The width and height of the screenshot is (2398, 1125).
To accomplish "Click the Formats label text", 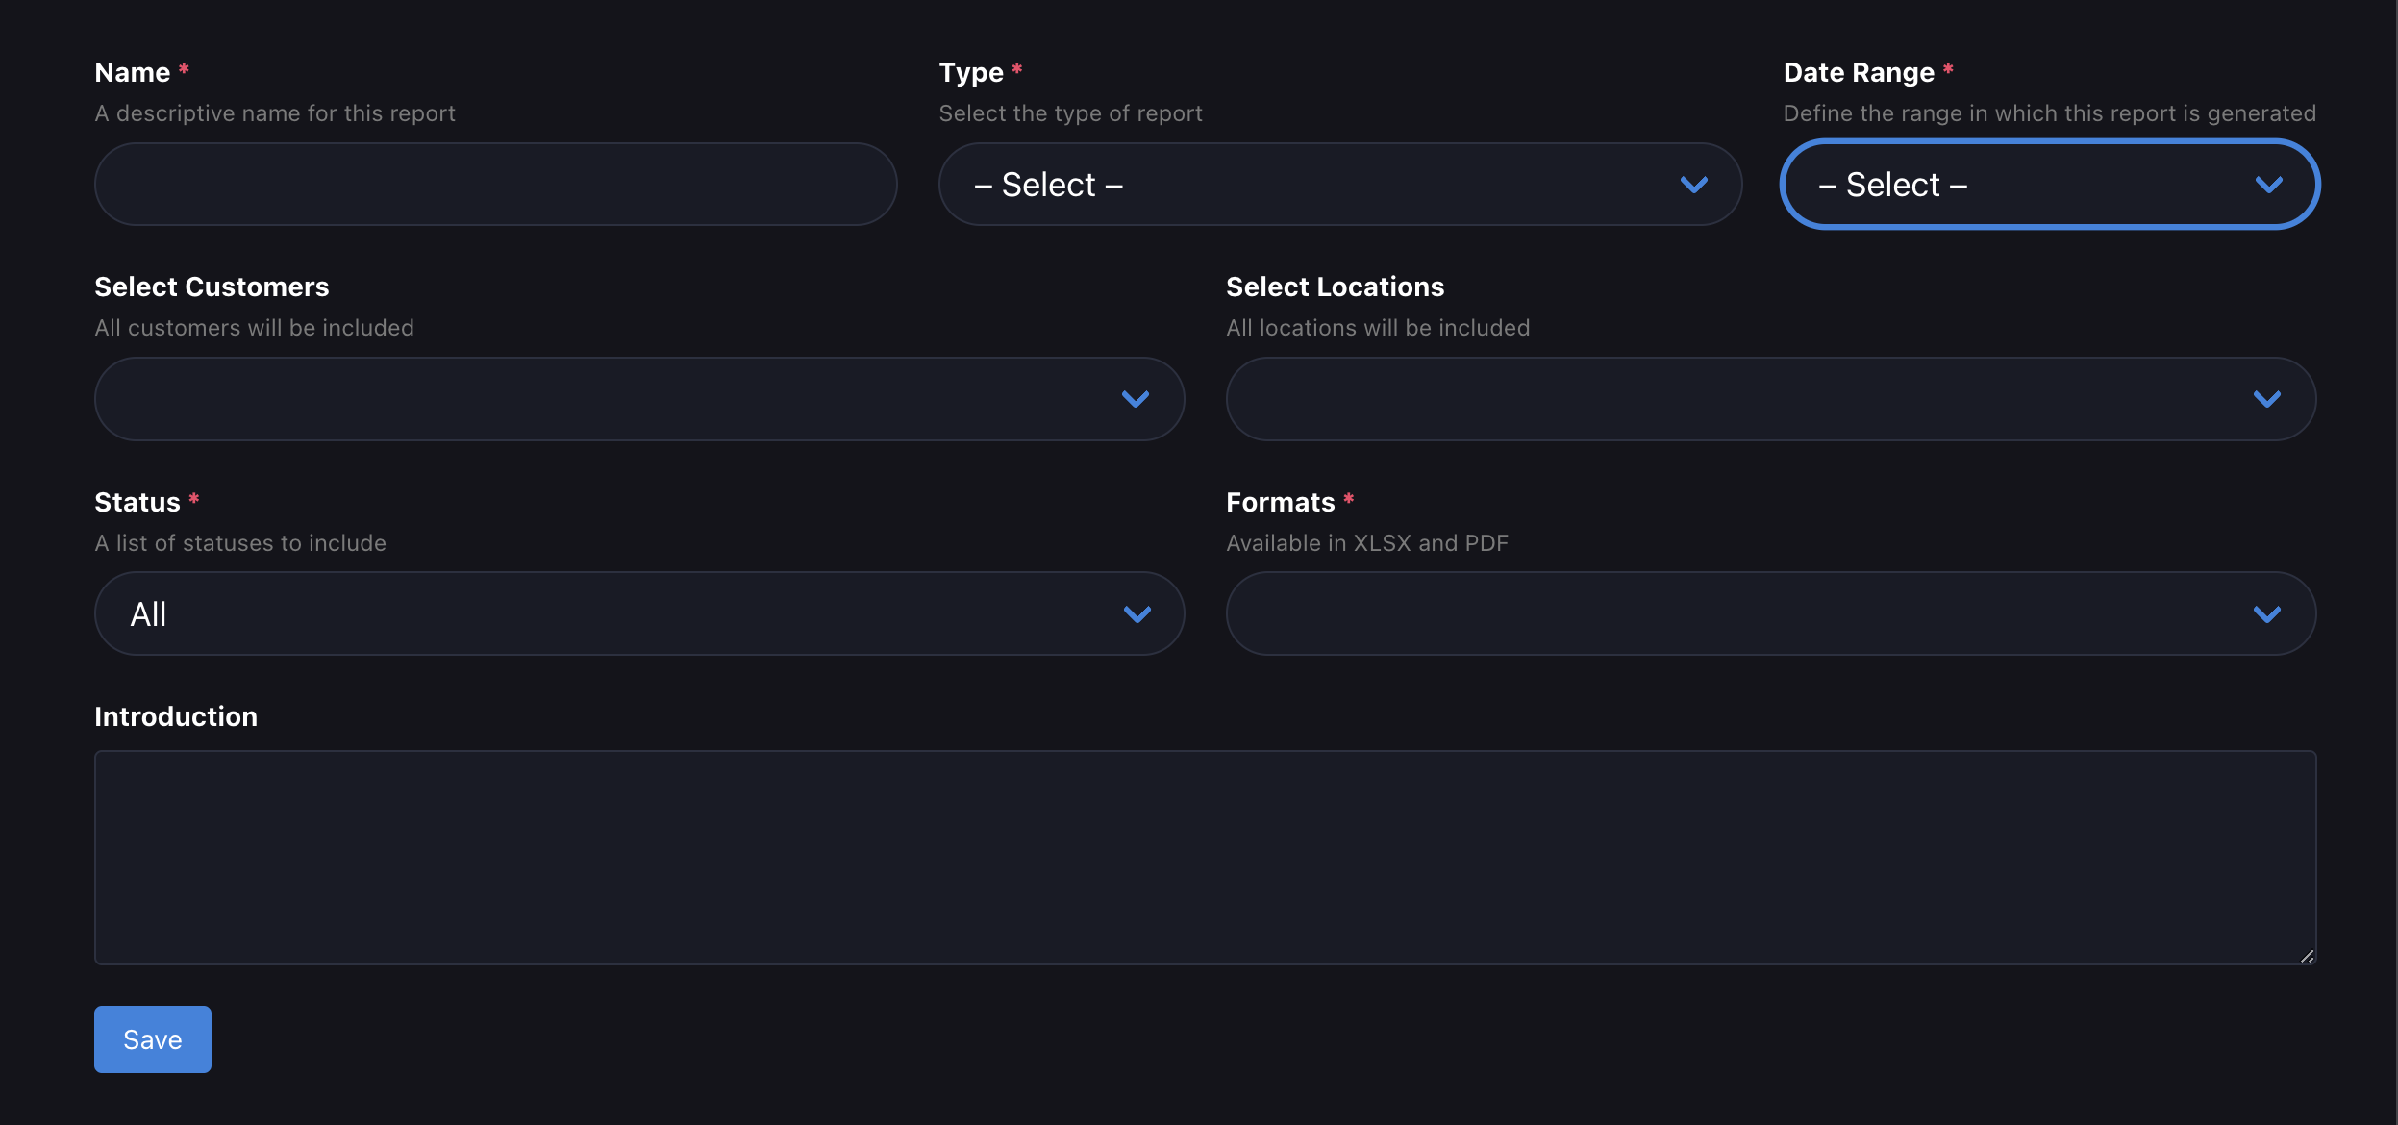I will click(1280, 502).
